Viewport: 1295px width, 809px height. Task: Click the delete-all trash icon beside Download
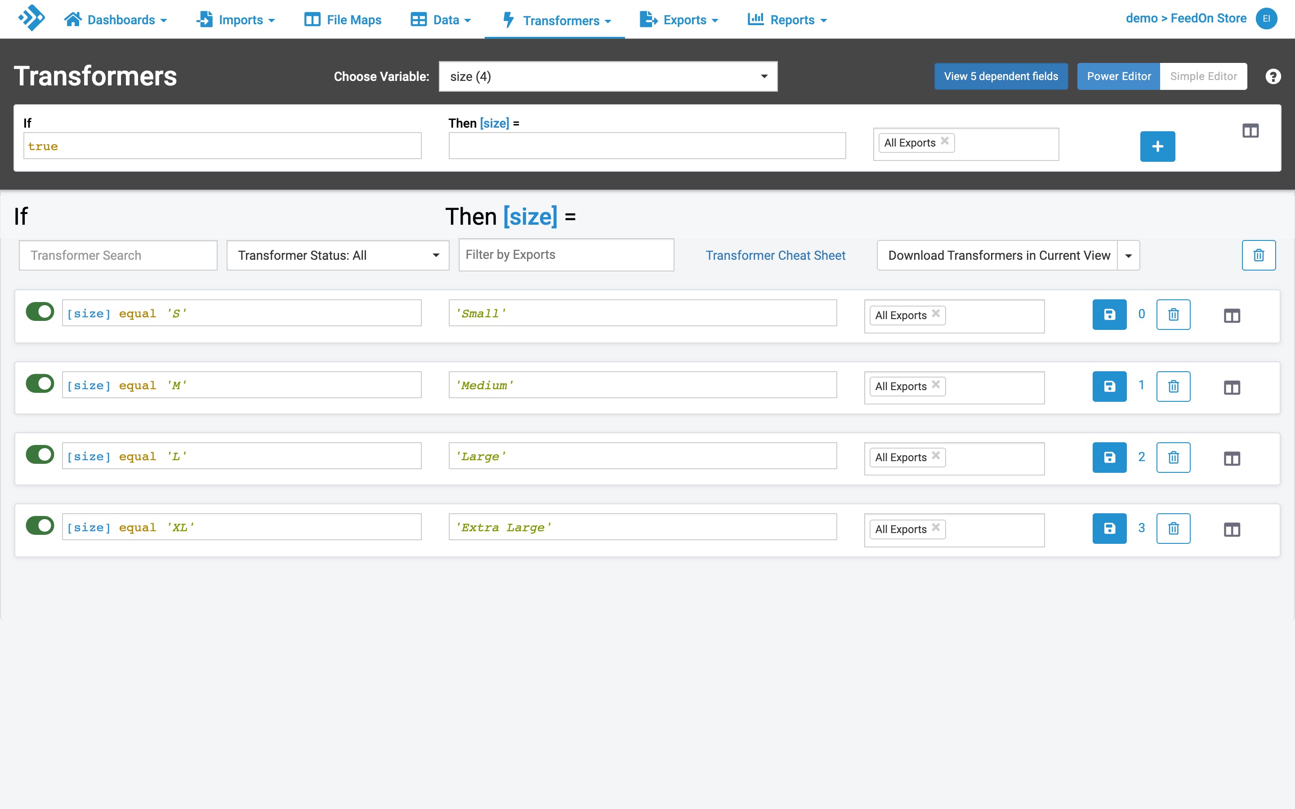[x=1258, y=255]
